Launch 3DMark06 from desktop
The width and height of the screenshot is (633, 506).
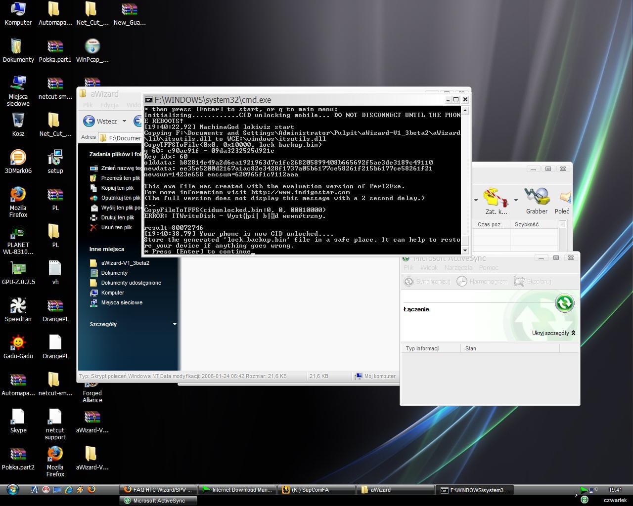pyautogui.click(x=18, y=162)
